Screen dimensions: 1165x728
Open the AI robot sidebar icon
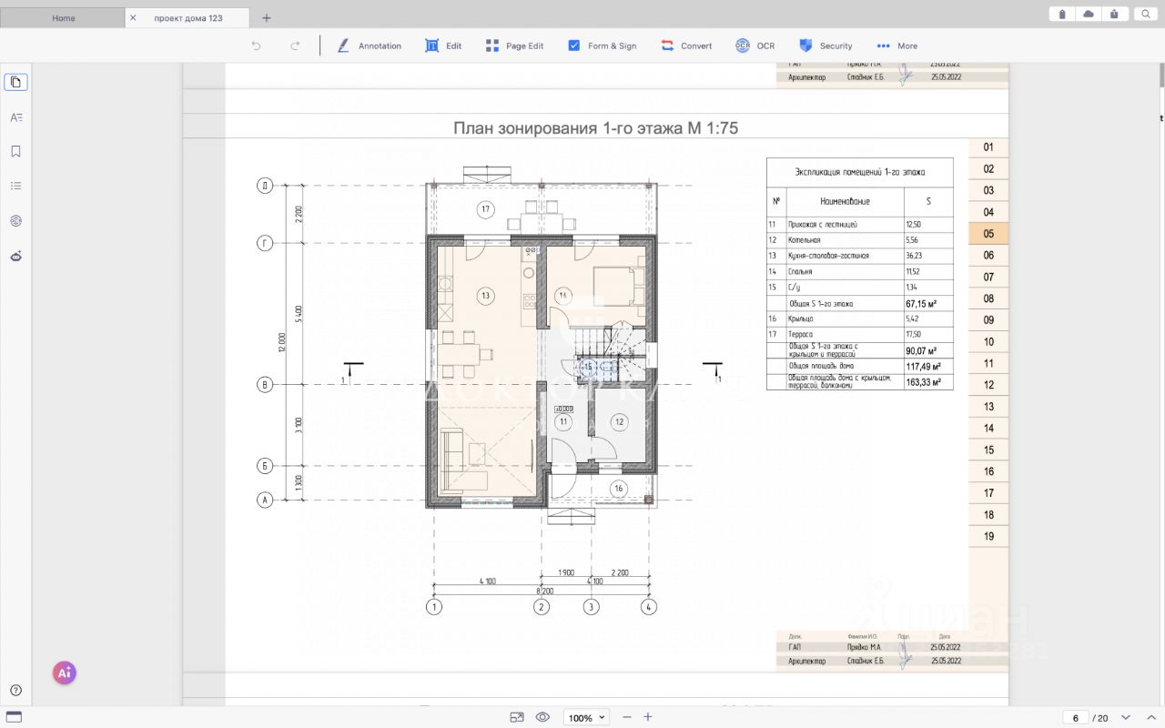pyautogui.click(x=15, y=257)
